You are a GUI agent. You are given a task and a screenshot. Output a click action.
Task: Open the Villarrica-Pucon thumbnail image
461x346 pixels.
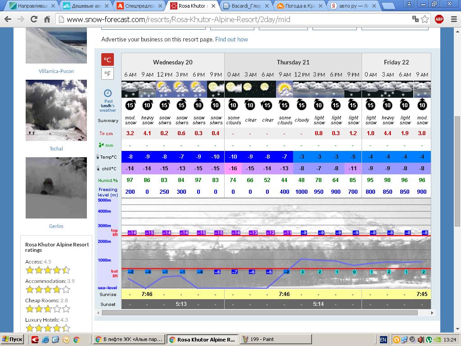pos(56,46)
